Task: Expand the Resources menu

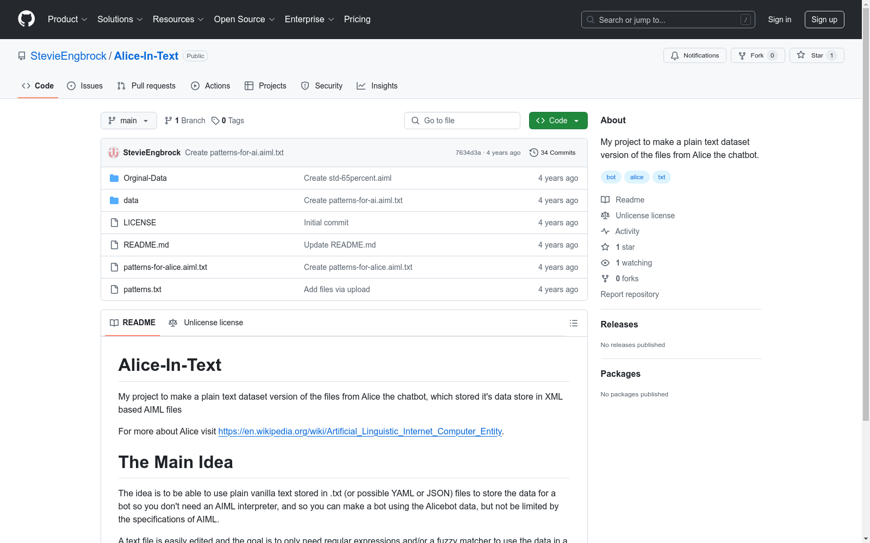Action: [178, 19]
